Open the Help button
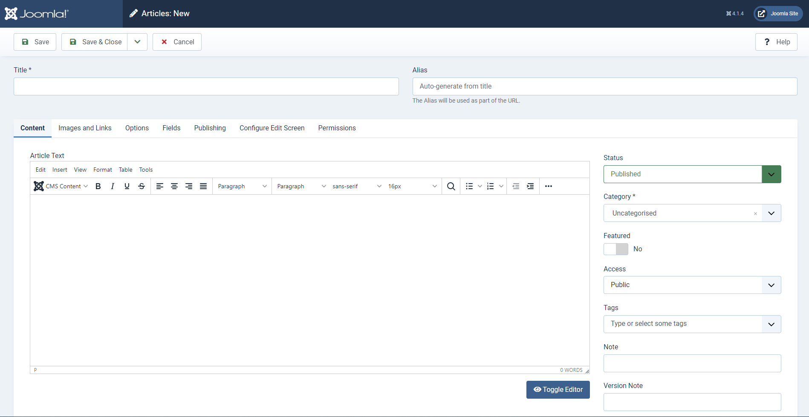Image resolution: width=809 pixels, height=417 pixels. click(x=776, y=42)
